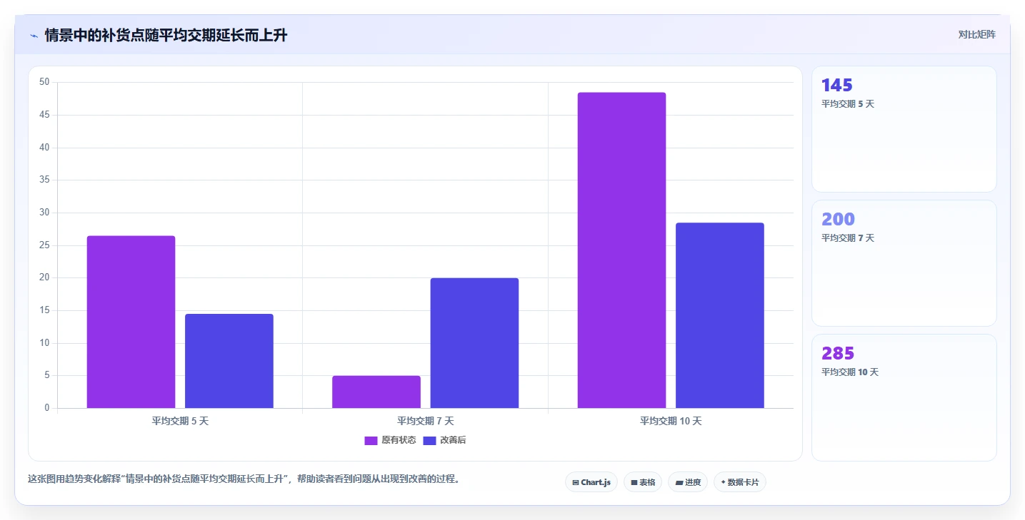Click the short purple bar for 平均交期 7 天
The image size is (1025, 520).
click(x=376, y=392)
